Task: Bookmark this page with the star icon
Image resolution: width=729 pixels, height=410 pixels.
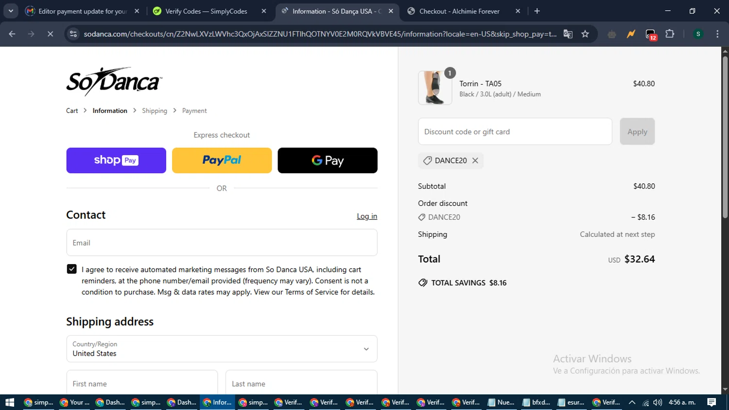Action: 585,34
